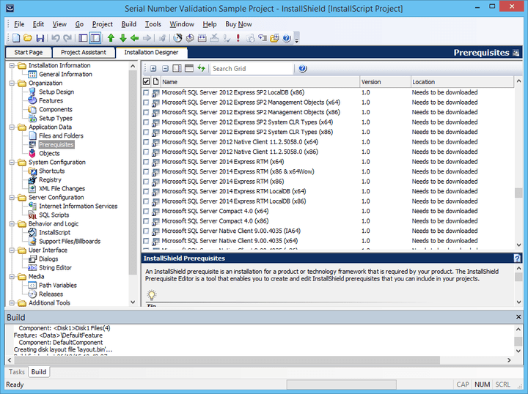Click the help icon next to Search Grid
Image resolution: width=528 pixels, height=394 pixels.
tap(302, 69)
